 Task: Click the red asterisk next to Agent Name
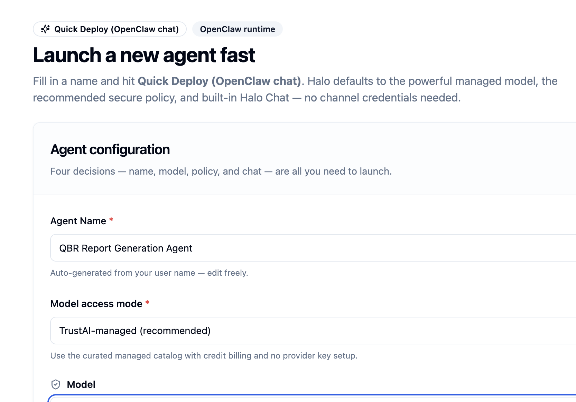111,219
